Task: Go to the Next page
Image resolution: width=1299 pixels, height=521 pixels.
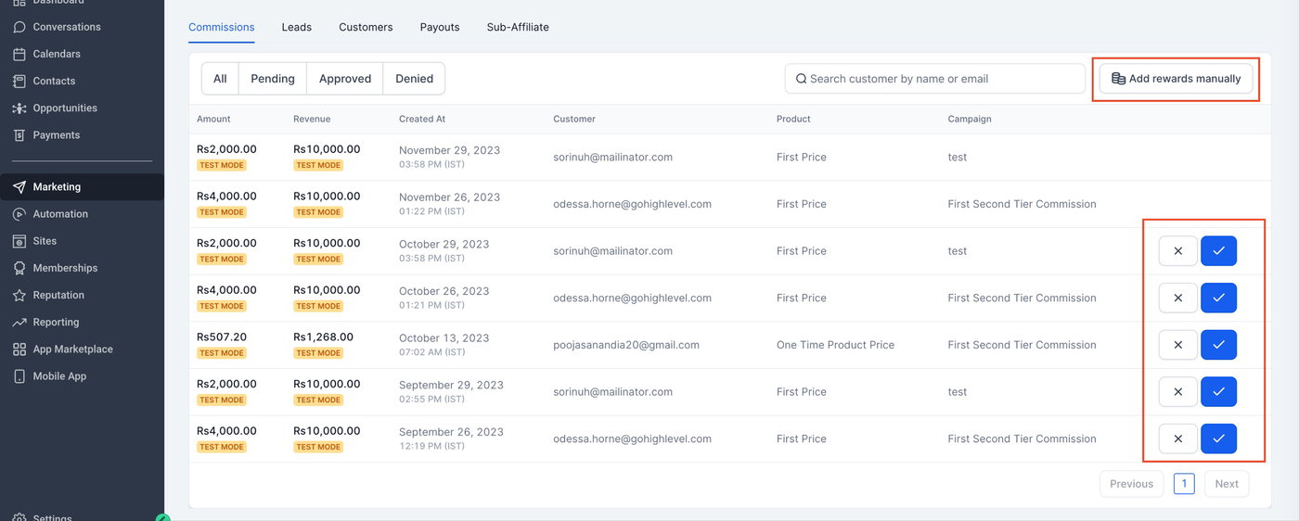Action: pos(1226,484)
